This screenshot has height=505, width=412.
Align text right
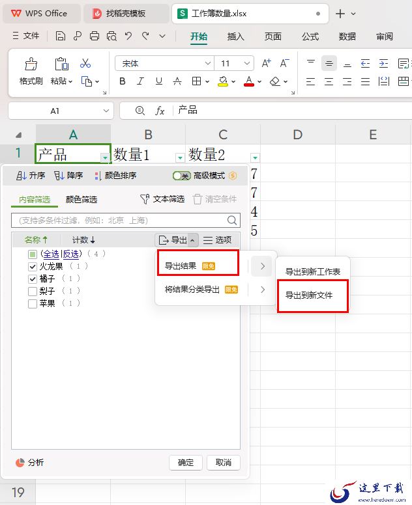pos(347,81)
